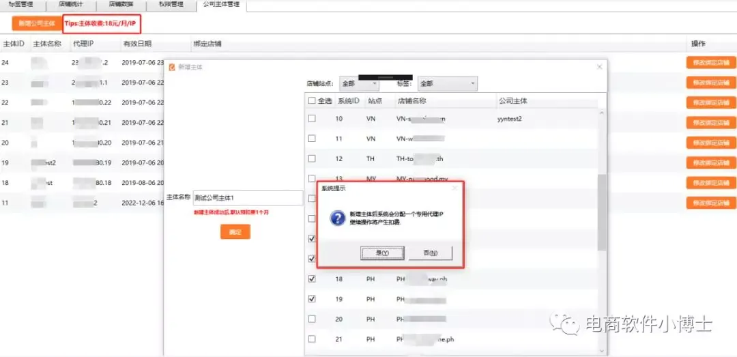Check the 全选 select-all checkbox
This screenshot has height=357, width=737.
point(312,100)
